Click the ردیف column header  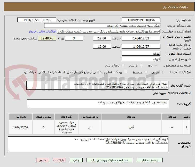pos(186,117)
